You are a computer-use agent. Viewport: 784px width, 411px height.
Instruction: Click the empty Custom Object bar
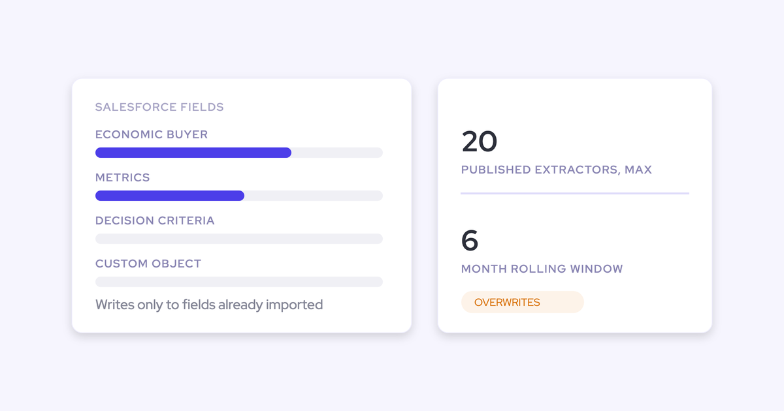239,282
